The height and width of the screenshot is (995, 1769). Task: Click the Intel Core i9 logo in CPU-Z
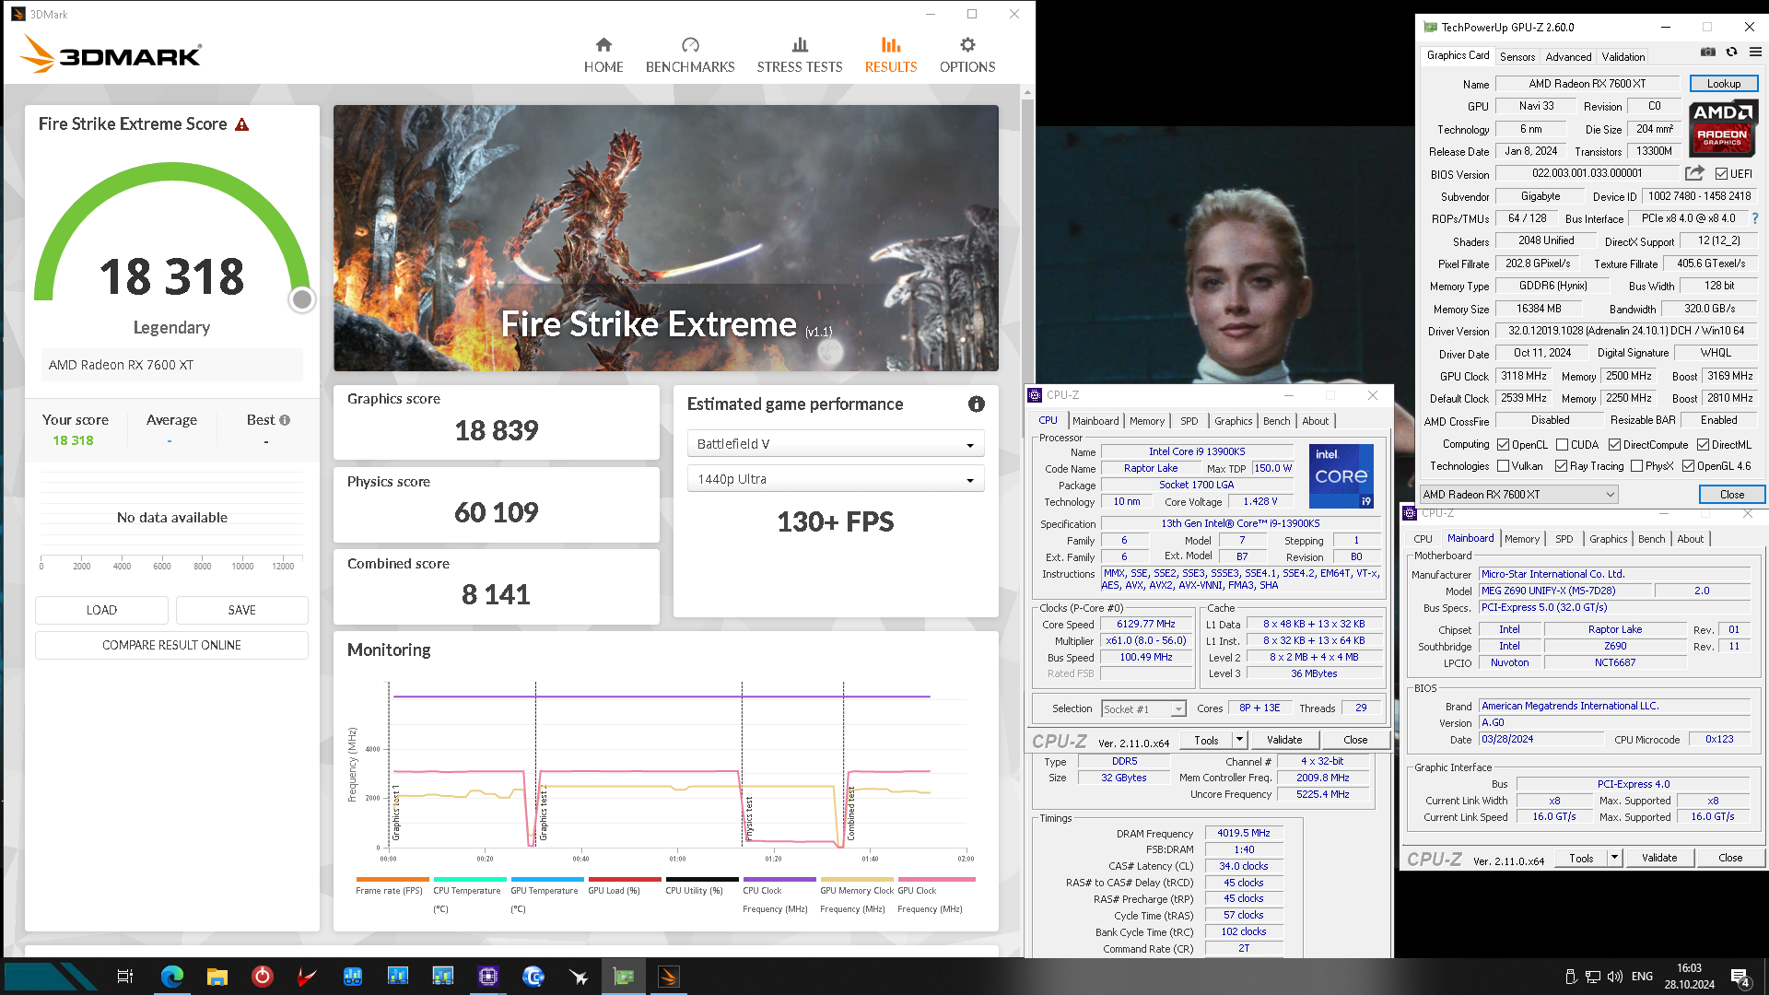(x=1341, y=475)
